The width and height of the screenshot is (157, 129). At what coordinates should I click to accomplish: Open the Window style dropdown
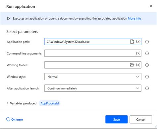pyautogui.click(x=93, y=76)
